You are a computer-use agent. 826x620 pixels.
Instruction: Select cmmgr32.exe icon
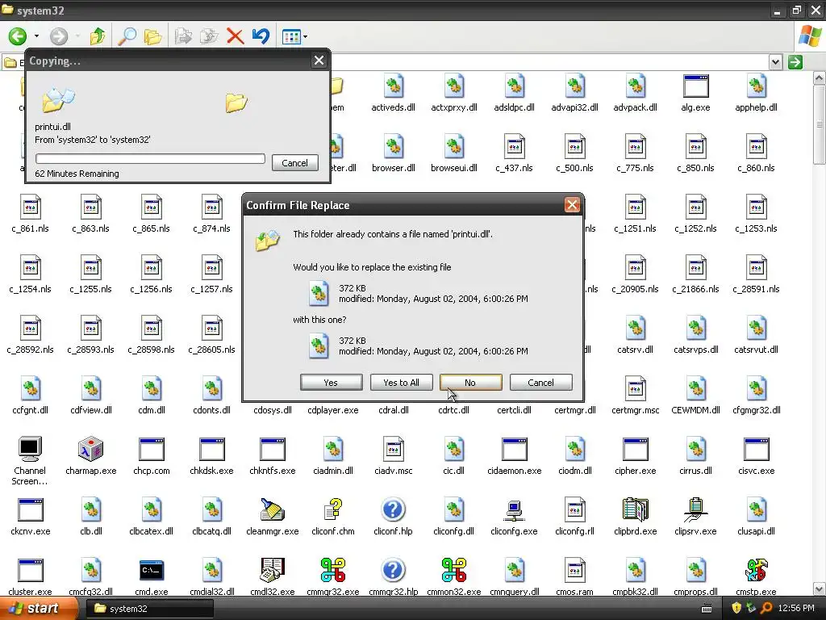[x=333, y=571]
